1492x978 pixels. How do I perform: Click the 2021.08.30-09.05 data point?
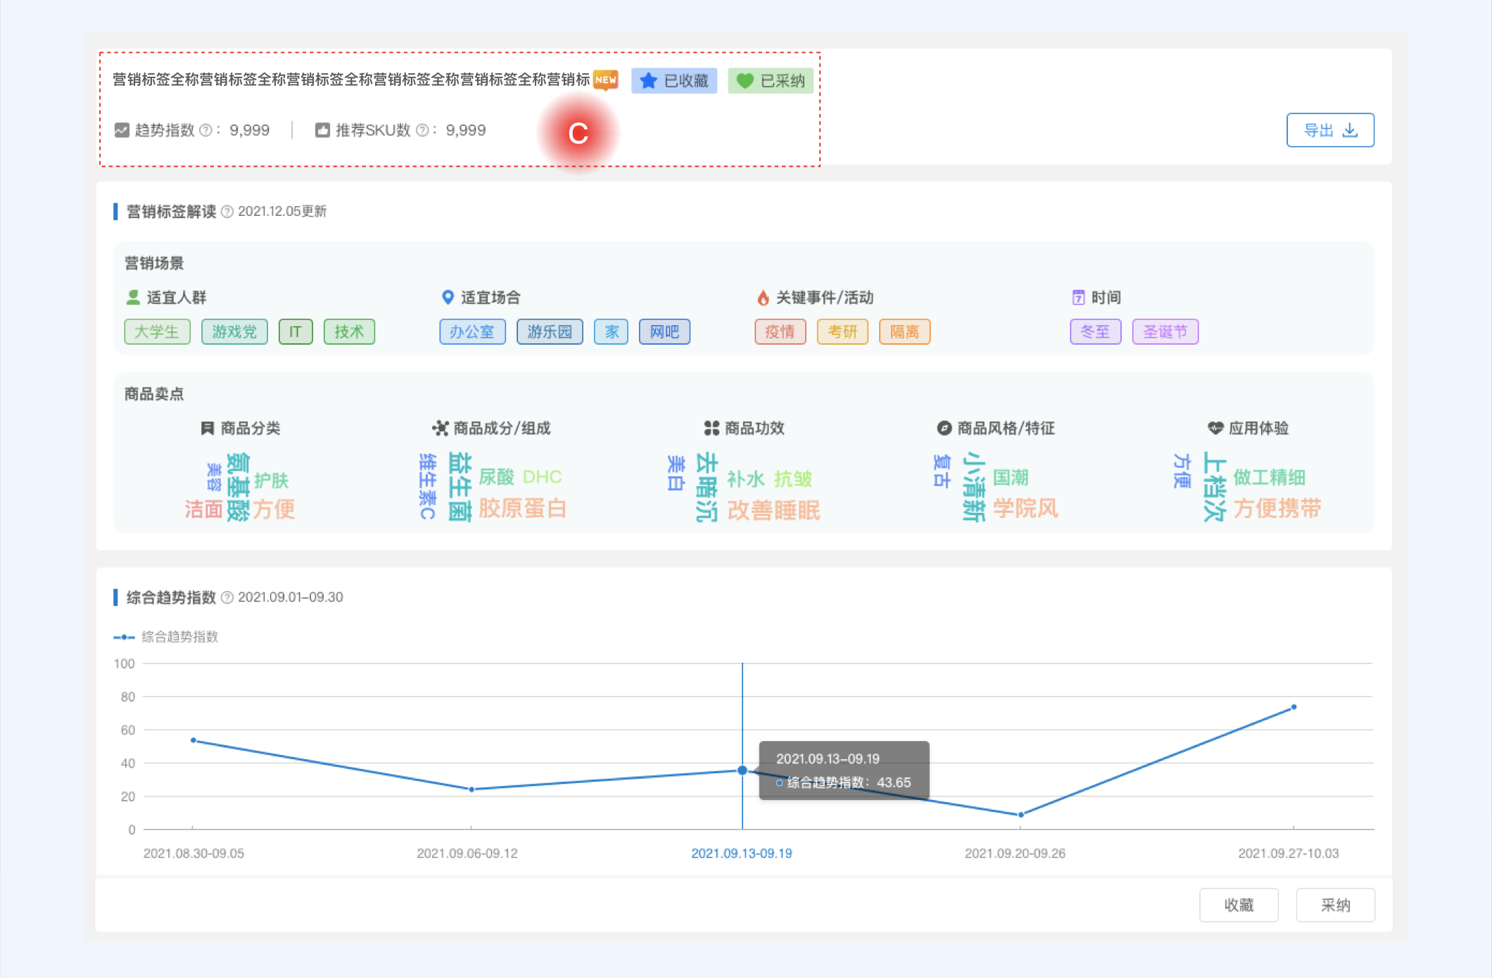coord(194,740)
